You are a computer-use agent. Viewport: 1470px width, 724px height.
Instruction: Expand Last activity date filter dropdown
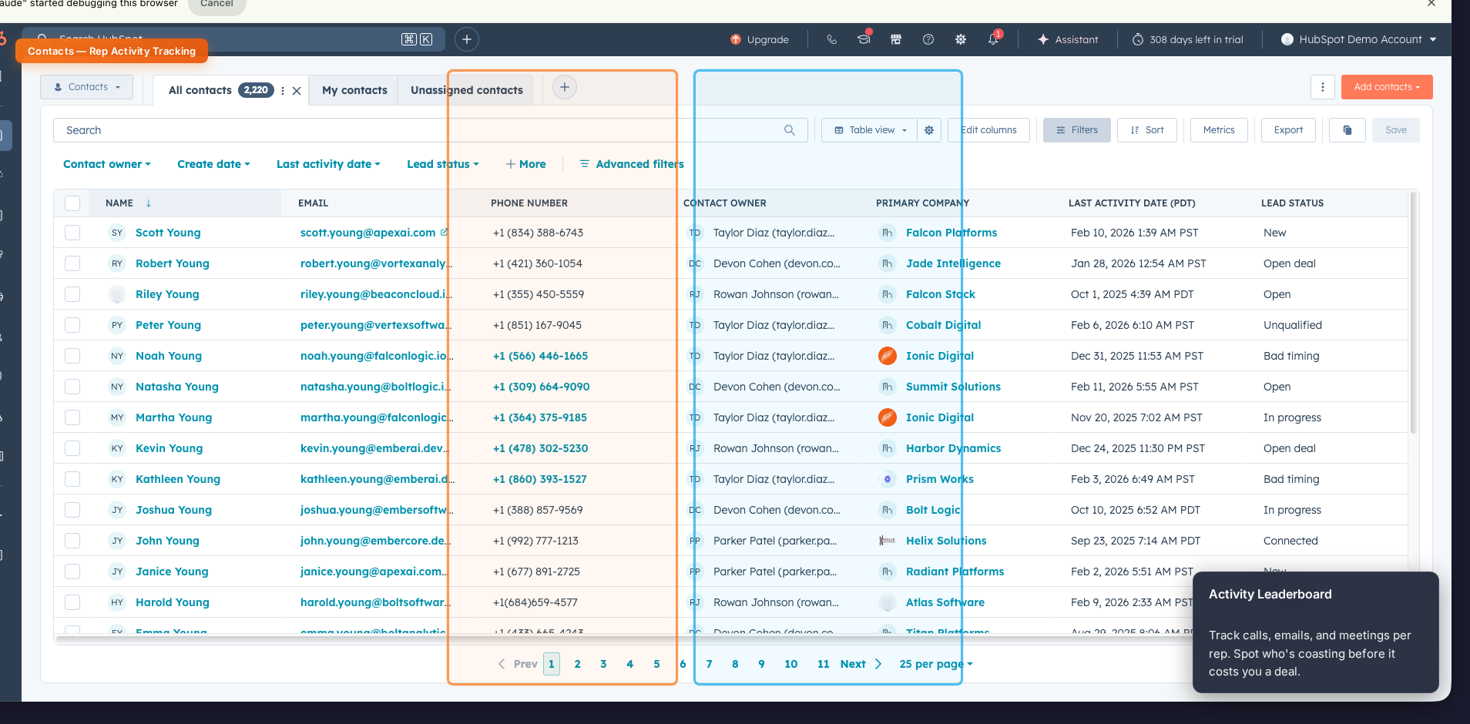pyautogui.click(x=328, y=164)
